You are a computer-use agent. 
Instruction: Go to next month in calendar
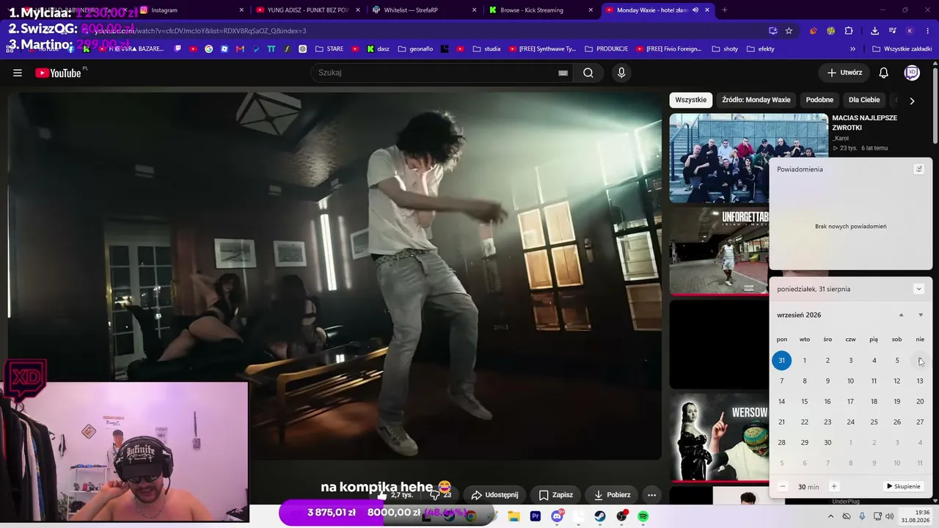point(921,315)
